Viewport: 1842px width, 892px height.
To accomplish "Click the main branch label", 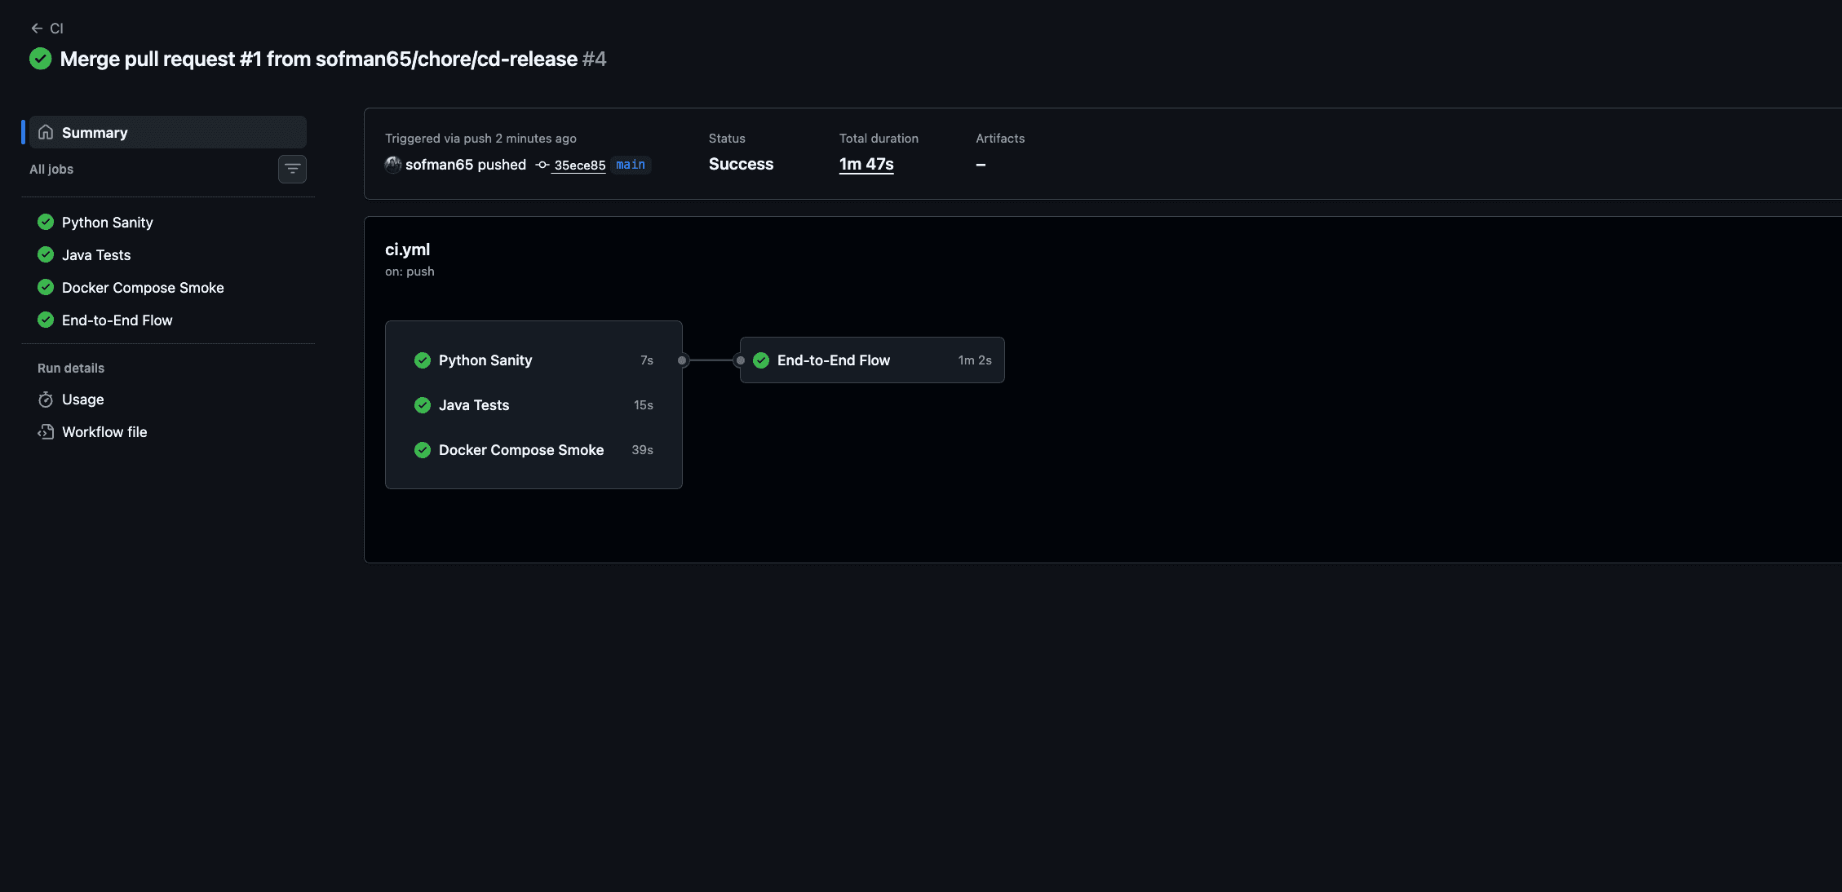I will click(x=630, y=165).
